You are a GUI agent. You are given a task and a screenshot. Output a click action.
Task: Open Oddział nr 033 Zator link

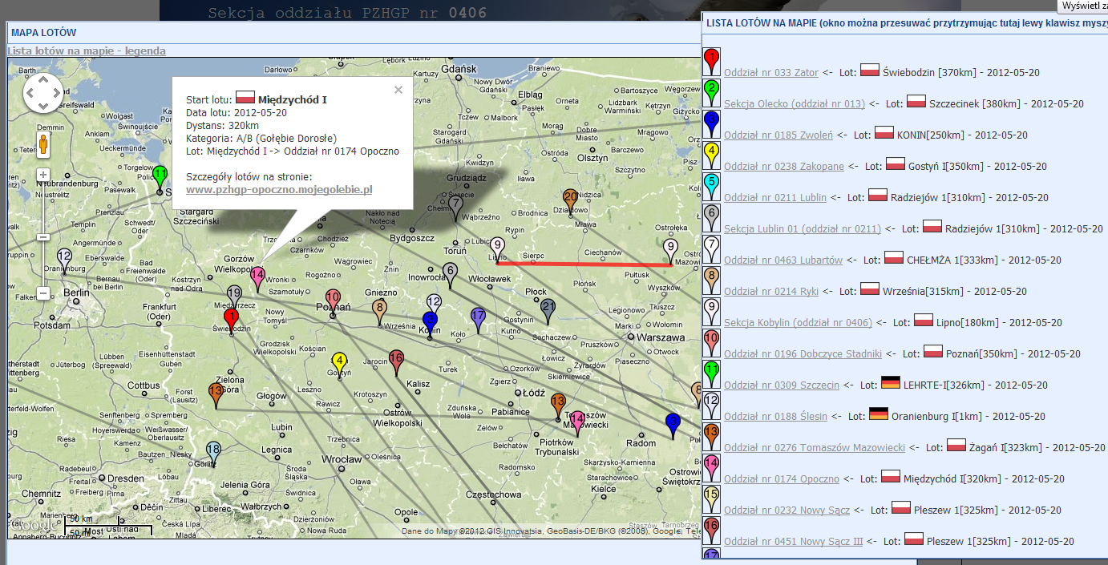pyautogui.click(x=770, y=73)
